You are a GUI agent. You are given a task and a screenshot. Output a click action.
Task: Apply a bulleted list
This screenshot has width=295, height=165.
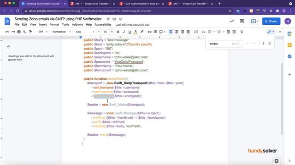210,32
